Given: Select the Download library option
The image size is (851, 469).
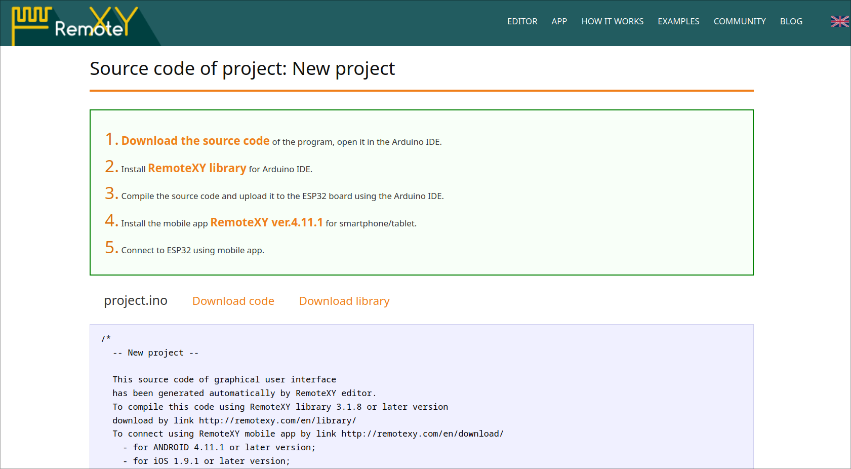Looking at the screenshot, I should pos(344,301).
